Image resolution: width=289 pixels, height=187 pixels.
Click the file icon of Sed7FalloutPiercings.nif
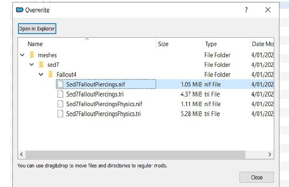point(60,84)
